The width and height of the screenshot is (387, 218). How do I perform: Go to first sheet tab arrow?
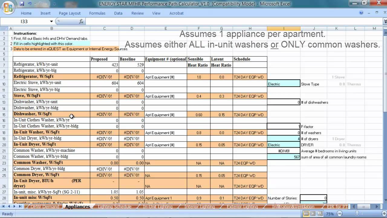(4, 206)
